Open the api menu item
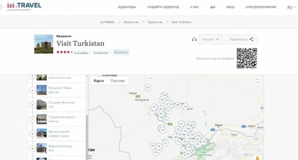The width and height of the screenshot is (298, 160). click(x=213, y=7)
